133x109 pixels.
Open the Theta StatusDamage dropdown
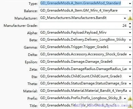(130, 84)
